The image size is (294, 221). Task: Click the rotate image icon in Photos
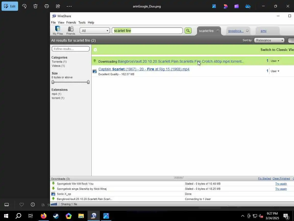24,6
